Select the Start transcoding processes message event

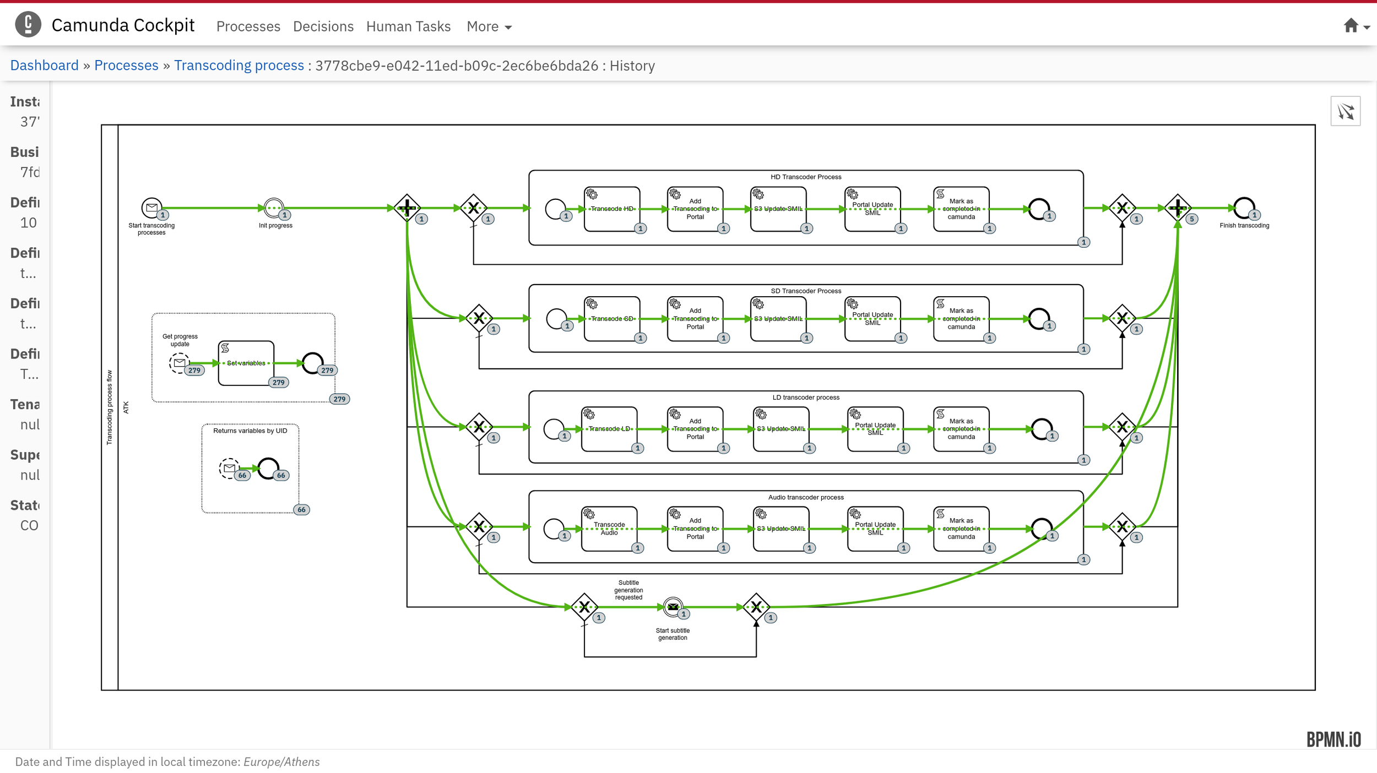click(x=151, y=208)
